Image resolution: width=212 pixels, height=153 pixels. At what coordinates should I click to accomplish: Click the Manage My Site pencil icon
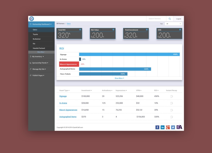pyautogui.click(x=30, y=69)
